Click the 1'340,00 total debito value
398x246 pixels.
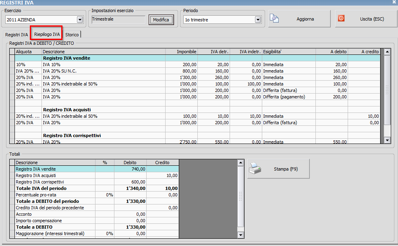[136, 188]
